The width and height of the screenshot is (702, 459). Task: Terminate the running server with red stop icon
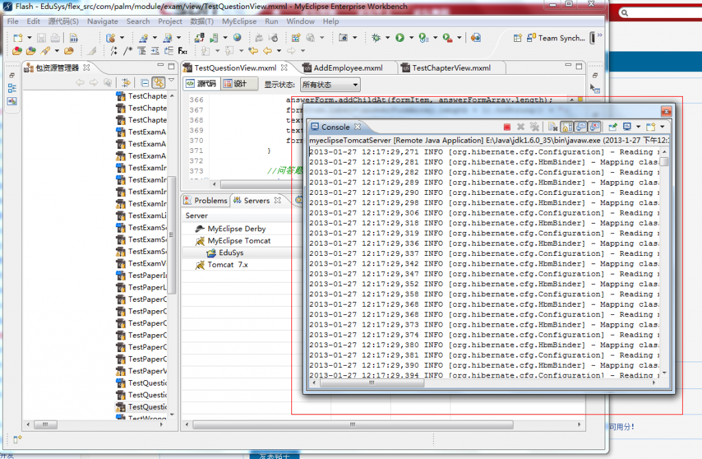point(507,127)
